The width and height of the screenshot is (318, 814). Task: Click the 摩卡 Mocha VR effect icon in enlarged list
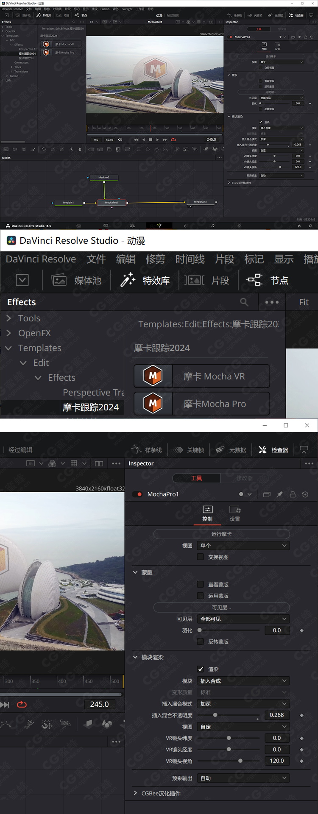pos(153,376)
